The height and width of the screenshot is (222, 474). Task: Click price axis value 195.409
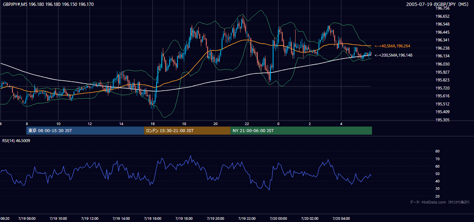pyautogui.click(x=442, y=112)
